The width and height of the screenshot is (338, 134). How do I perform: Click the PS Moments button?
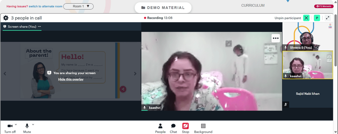tap(324, 6)
